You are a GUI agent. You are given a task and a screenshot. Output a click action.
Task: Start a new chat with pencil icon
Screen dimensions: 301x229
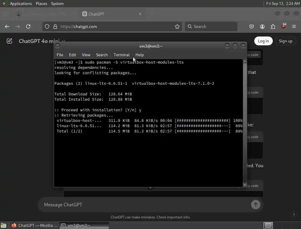coord(9,41)
